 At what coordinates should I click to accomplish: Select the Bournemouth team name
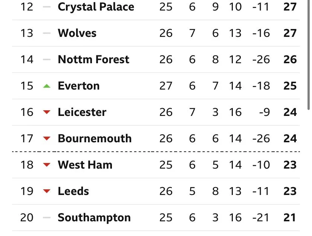(x=95, y=139)
